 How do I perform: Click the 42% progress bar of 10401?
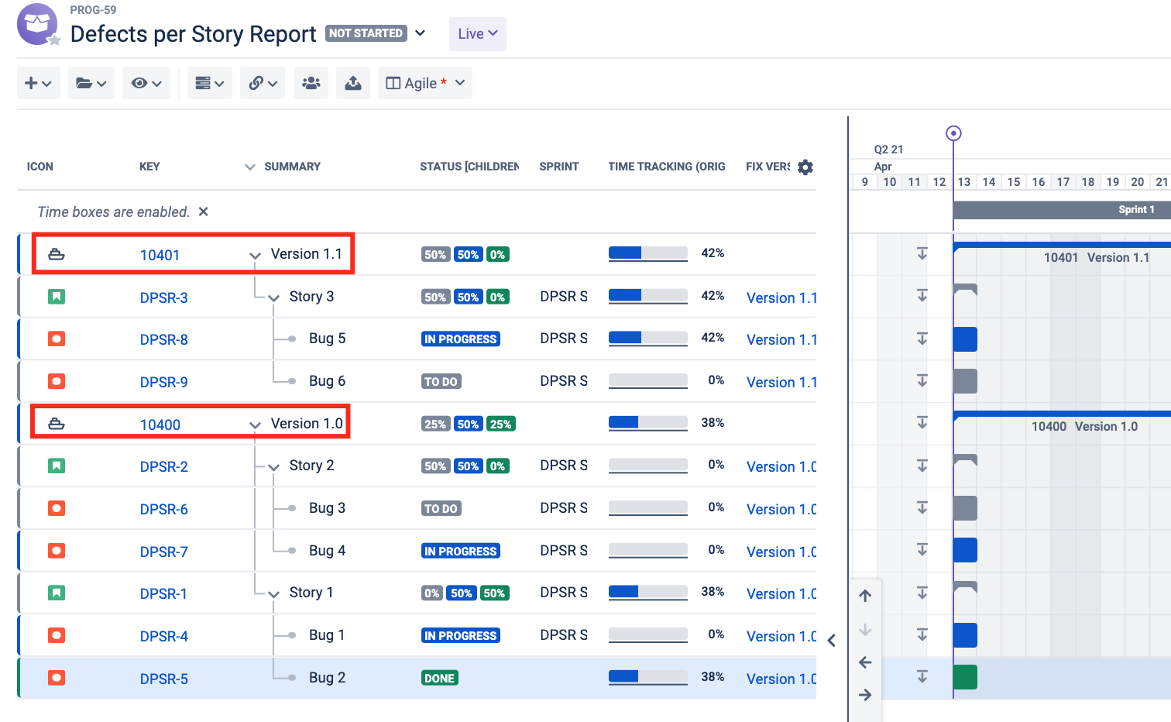648,253
